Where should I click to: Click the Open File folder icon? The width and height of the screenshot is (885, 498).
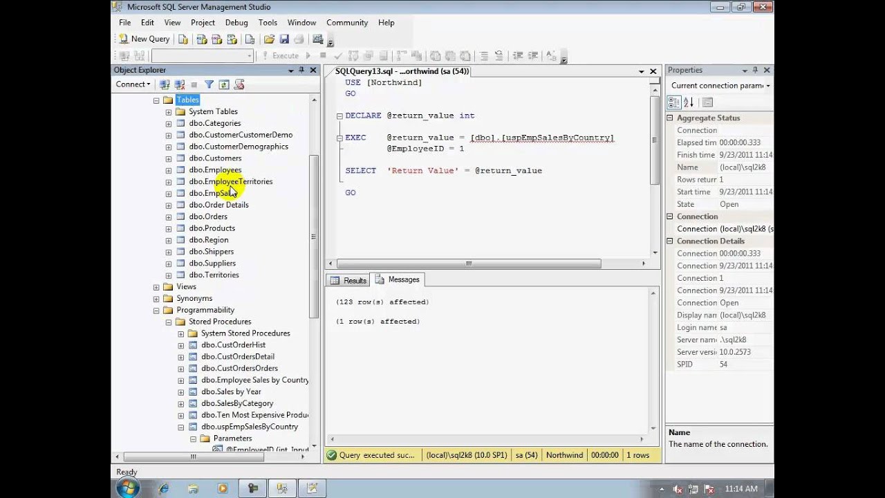coord(269,39)
